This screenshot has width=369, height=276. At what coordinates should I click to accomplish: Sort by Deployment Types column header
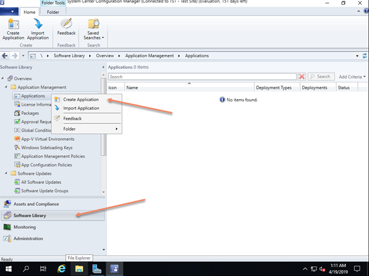coord(277,87)
